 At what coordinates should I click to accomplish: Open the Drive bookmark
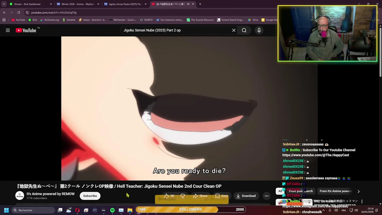253,20
